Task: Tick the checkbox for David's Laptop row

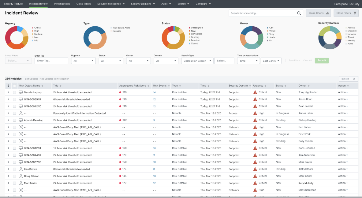Action: click(14, 92)
